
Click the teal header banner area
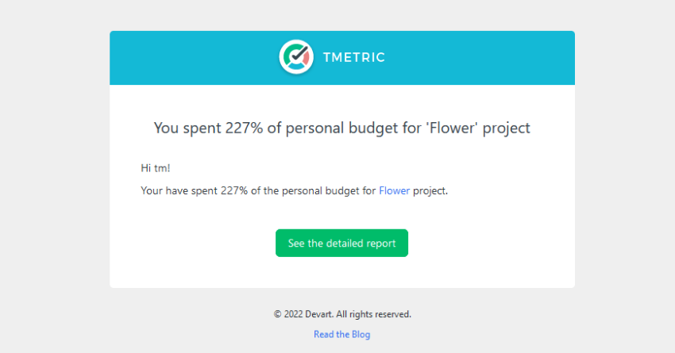tap(341, 58)
